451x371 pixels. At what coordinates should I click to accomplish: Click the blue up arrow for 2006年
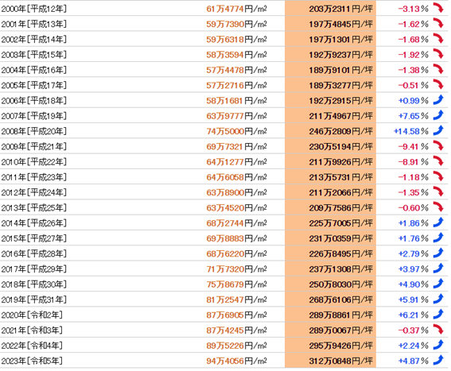pos(438,100)
